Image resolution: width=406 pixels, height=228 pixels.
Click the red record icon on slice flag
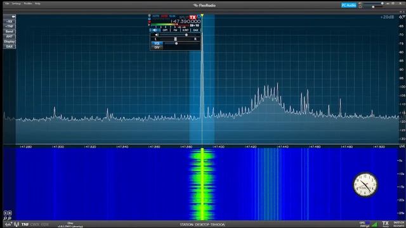point(150,22)
